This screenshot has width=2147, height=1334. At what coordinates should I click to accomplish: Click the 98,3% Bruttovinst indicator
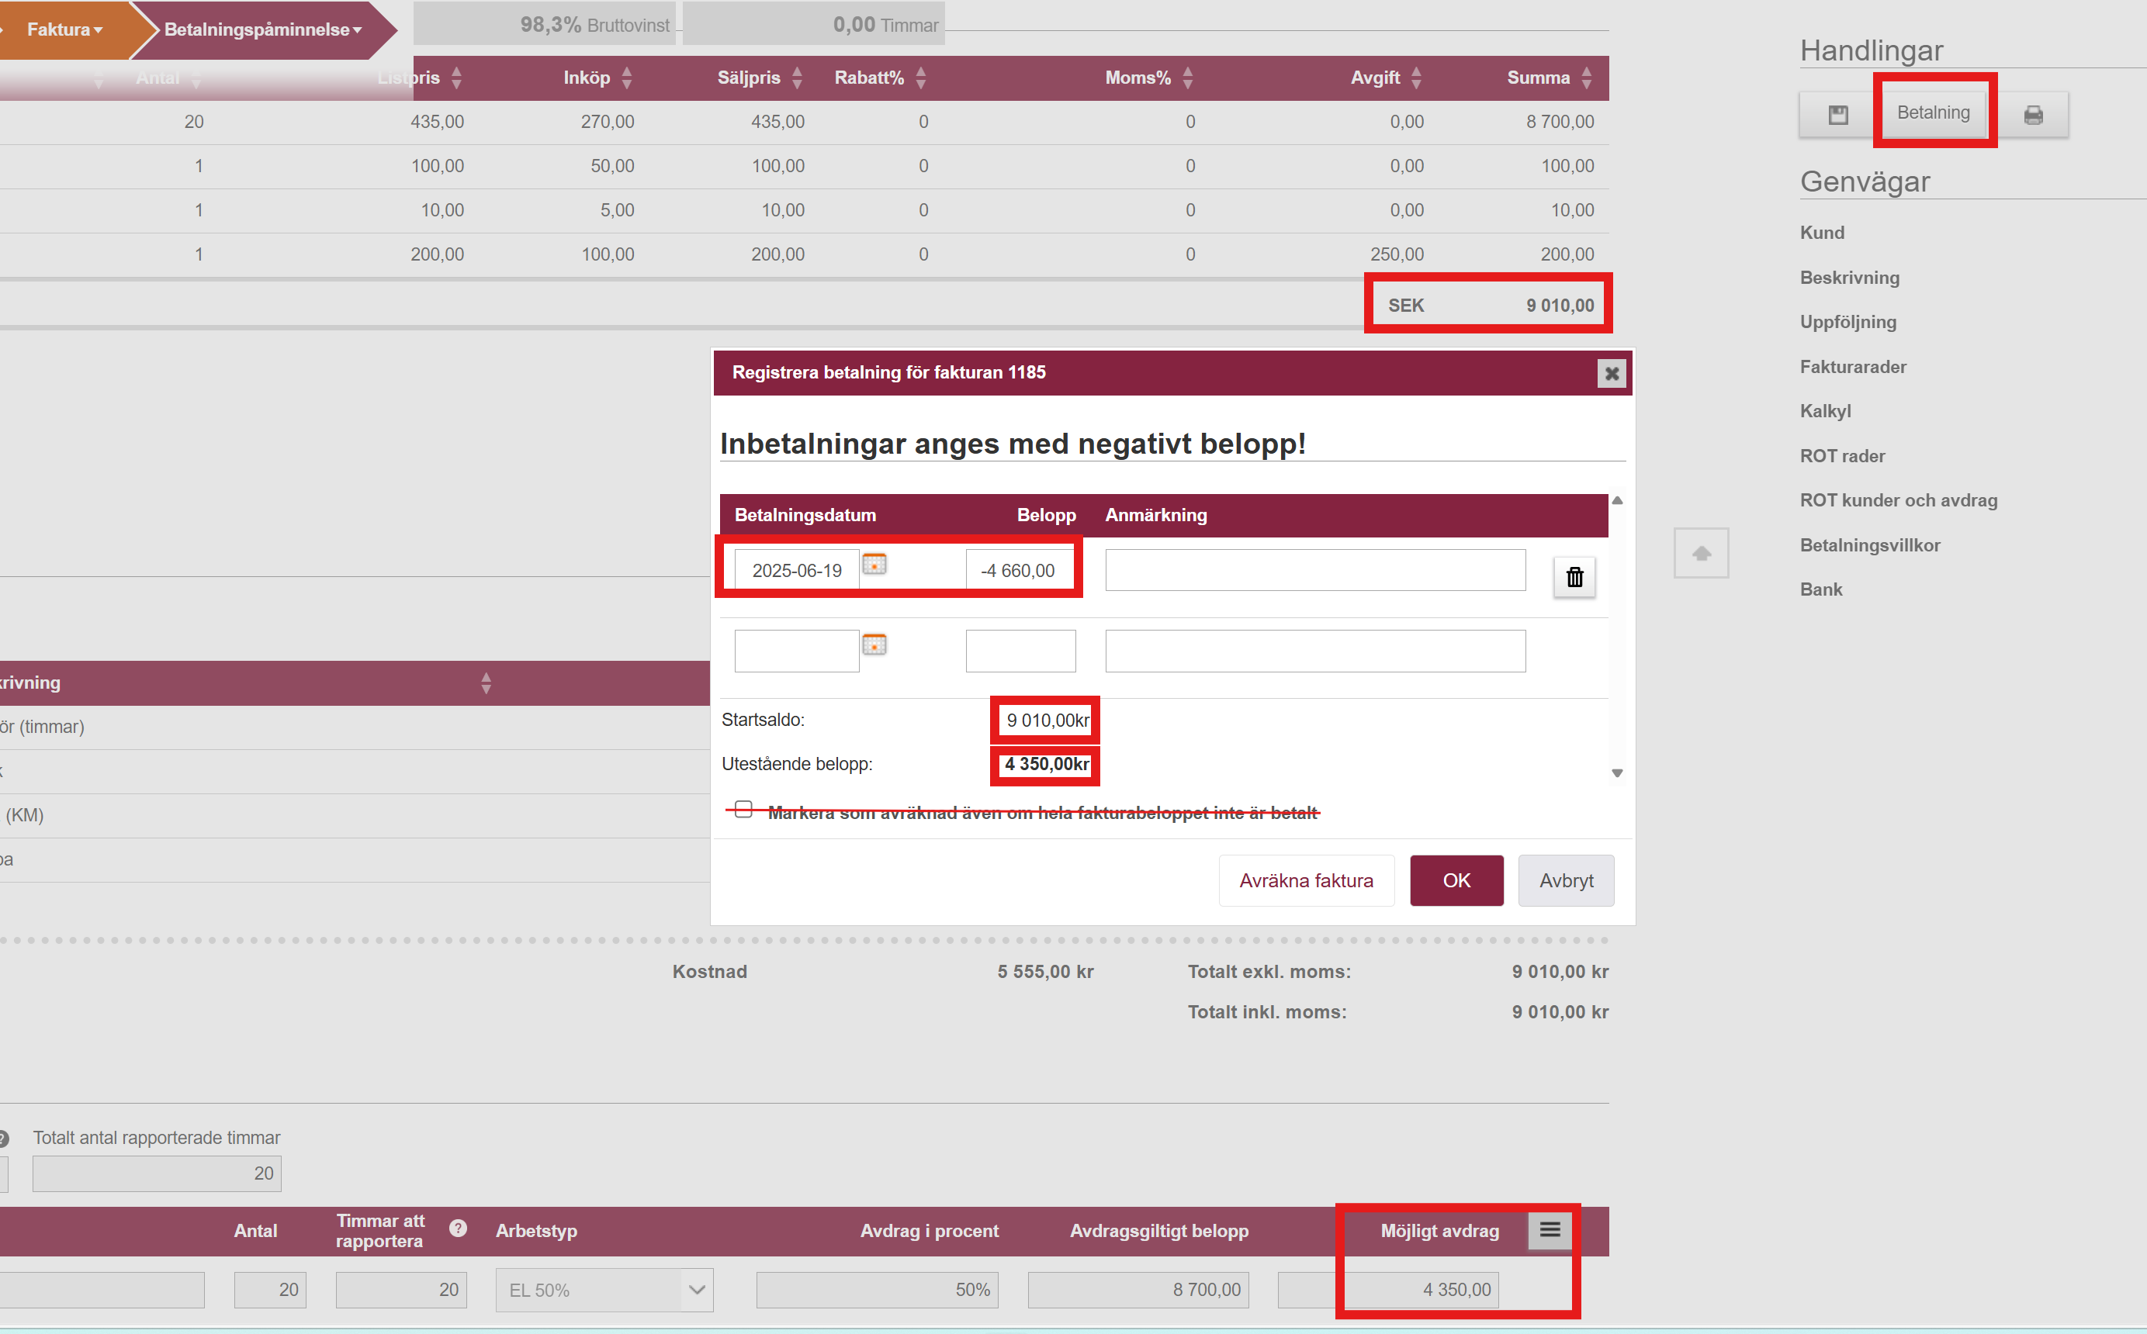point(545,25)
